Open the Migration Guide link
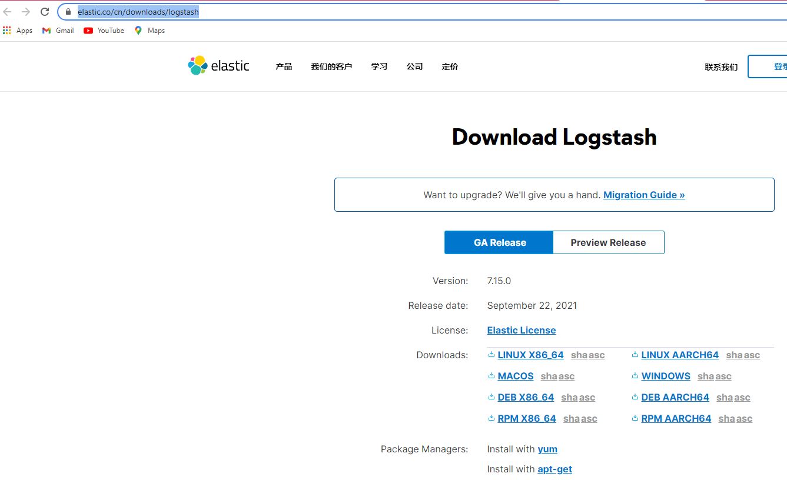The width and height of the screenshot is (787, 480). click(x=644, y=195)
